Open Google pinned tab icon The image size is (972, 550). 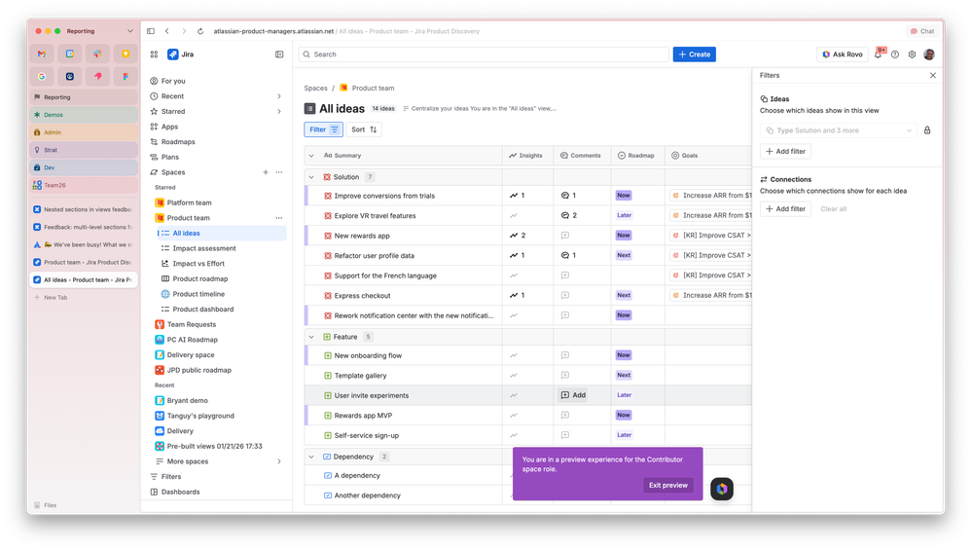[42, 76]
